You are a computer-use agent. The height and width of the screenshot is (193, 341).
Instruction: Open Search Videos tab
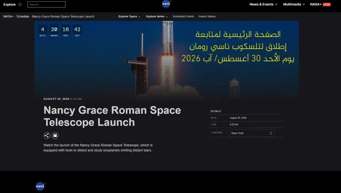tap(207, 16)
